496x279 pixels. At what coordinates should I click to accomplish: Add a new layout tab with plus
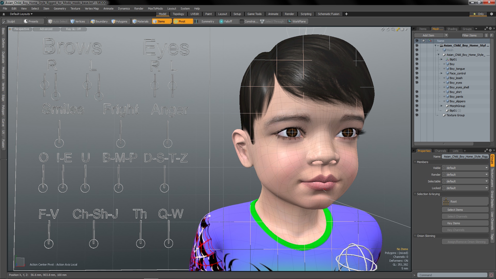(346, 14)
